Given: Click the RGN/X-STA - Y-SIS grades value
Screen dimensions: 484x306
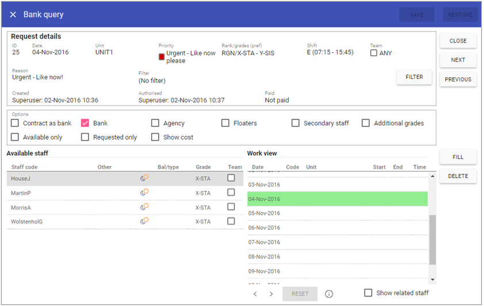Looking at the screenshot, I should pyautogui.click(x=248, y=53).
